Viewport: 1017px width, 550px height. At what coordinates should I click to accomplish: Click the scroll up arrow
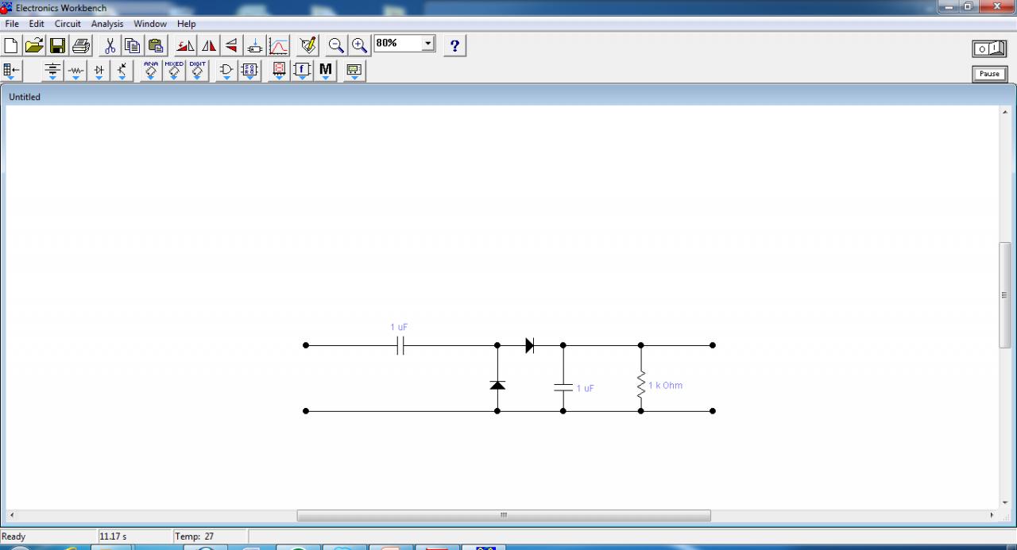tap(1005, 113)
